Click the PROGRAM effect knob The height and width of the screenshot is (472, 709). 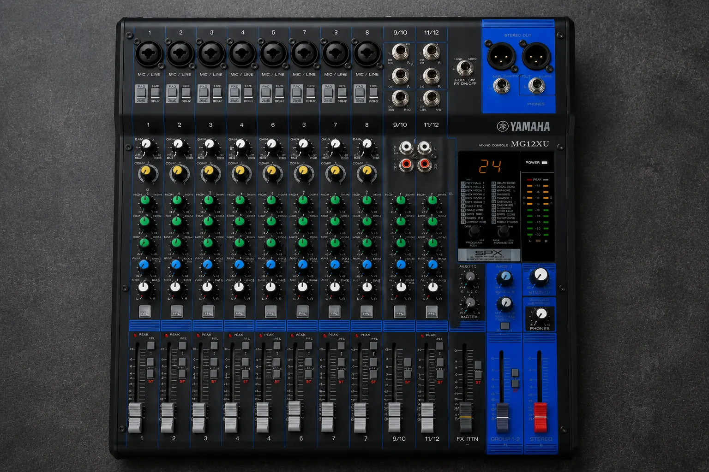(475, 231)
